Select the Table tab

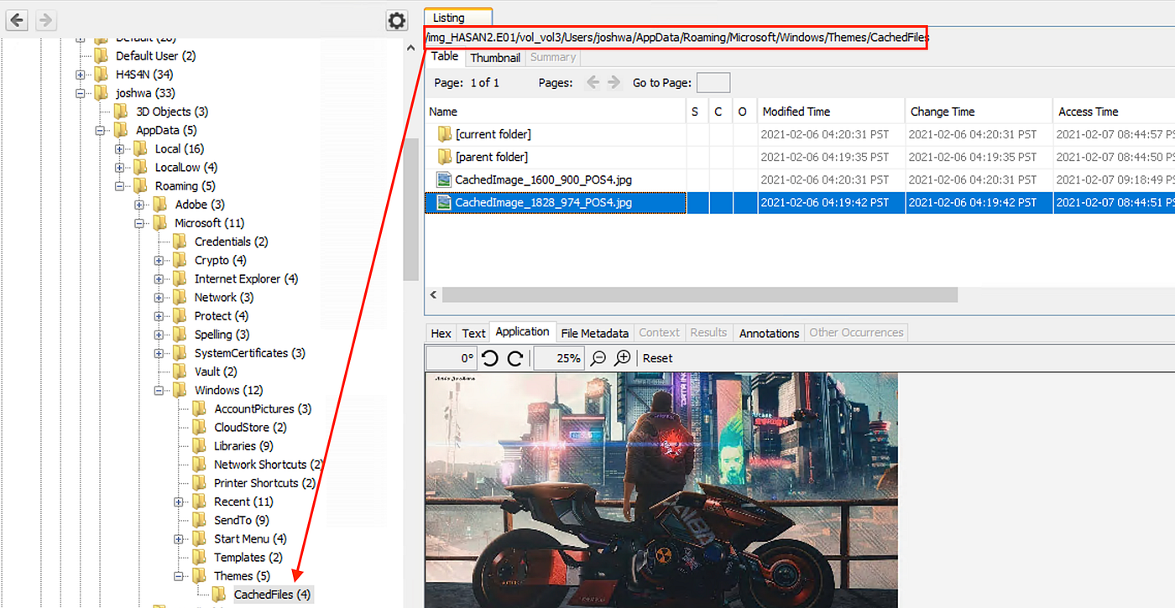[445, 57]
